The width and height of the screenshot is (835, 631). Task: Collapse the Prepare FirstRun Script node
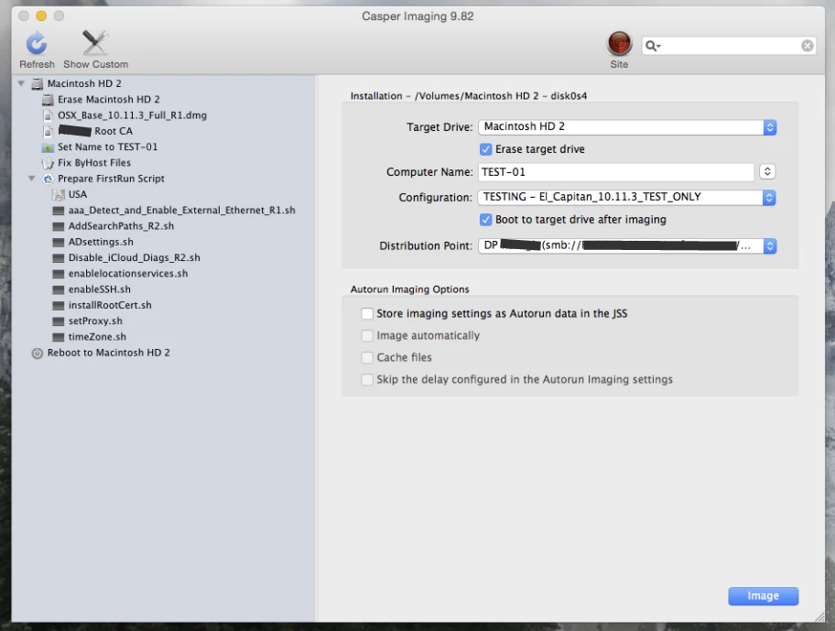click(32, 179)
